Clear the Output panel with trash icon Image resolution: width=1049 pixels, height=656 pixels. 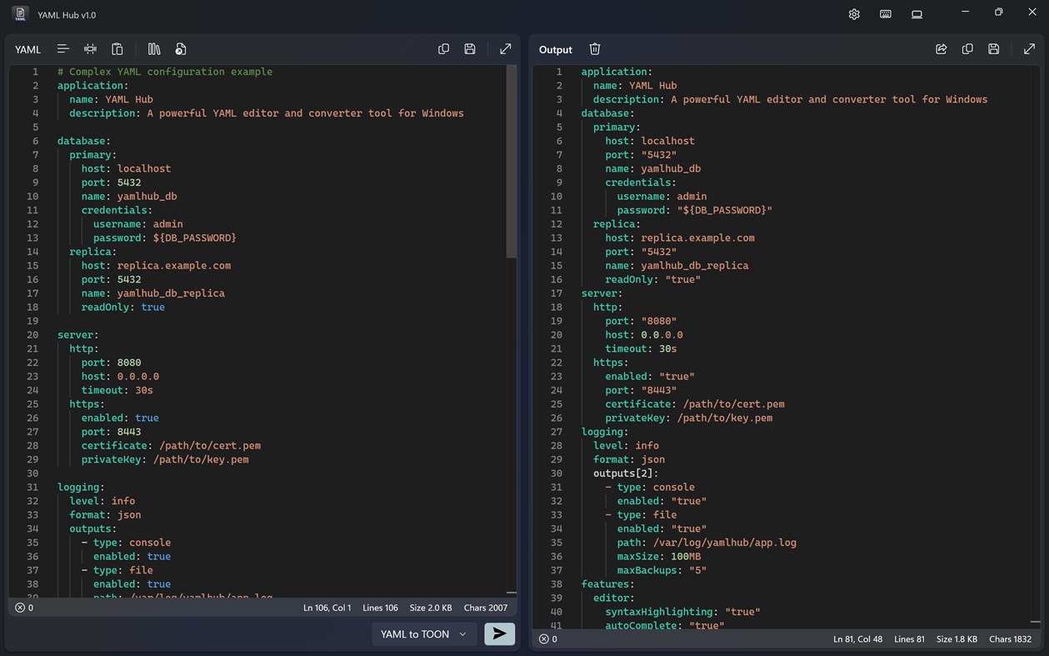595,49
